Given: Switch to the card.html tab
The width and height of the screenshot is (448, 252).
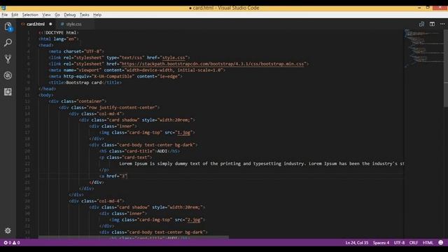Looking at the screenshot, I should click(36, 24).
